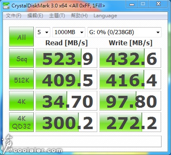Maximize the CrystalDiskMark window
171x155 pixels.
click(x=143, y=4)
